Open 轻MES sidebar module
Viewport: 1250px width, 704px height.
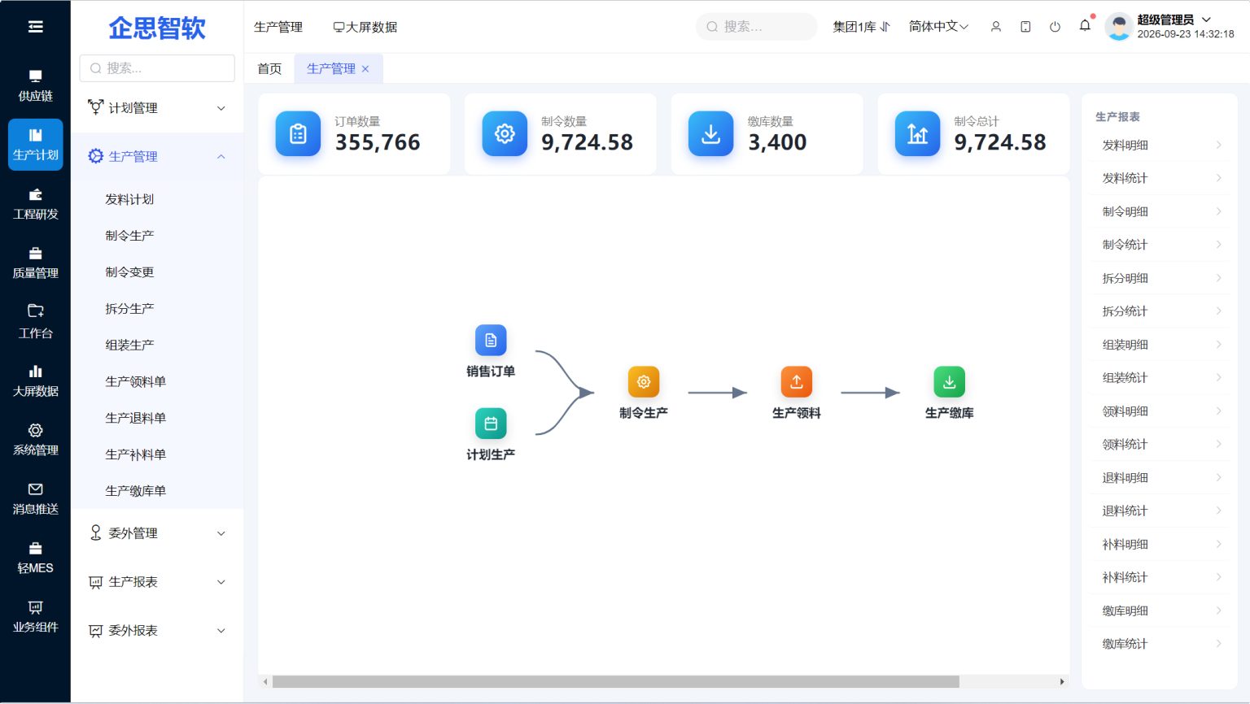click(x=35, y=558)
